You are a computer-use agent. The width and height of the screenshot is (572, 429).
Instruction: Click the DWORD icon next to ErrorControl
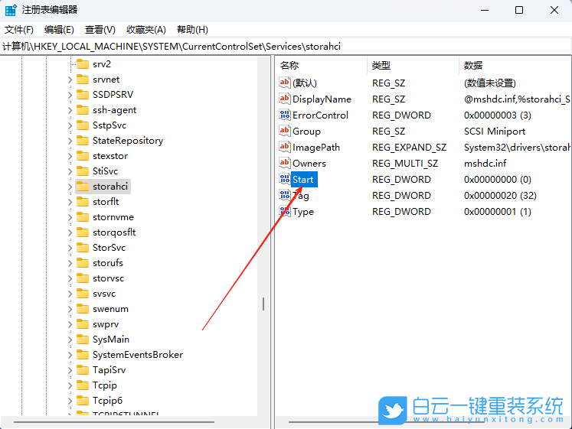tap(285, 115)
